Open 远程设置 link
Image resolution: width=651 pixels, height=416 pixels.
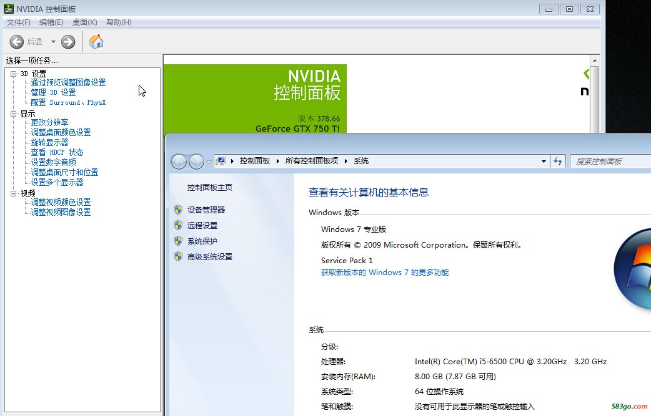[x=202, y=225]
